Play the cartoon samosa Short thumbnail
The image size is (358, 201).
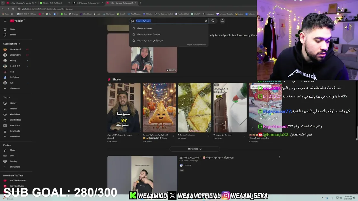pos(159,107)
